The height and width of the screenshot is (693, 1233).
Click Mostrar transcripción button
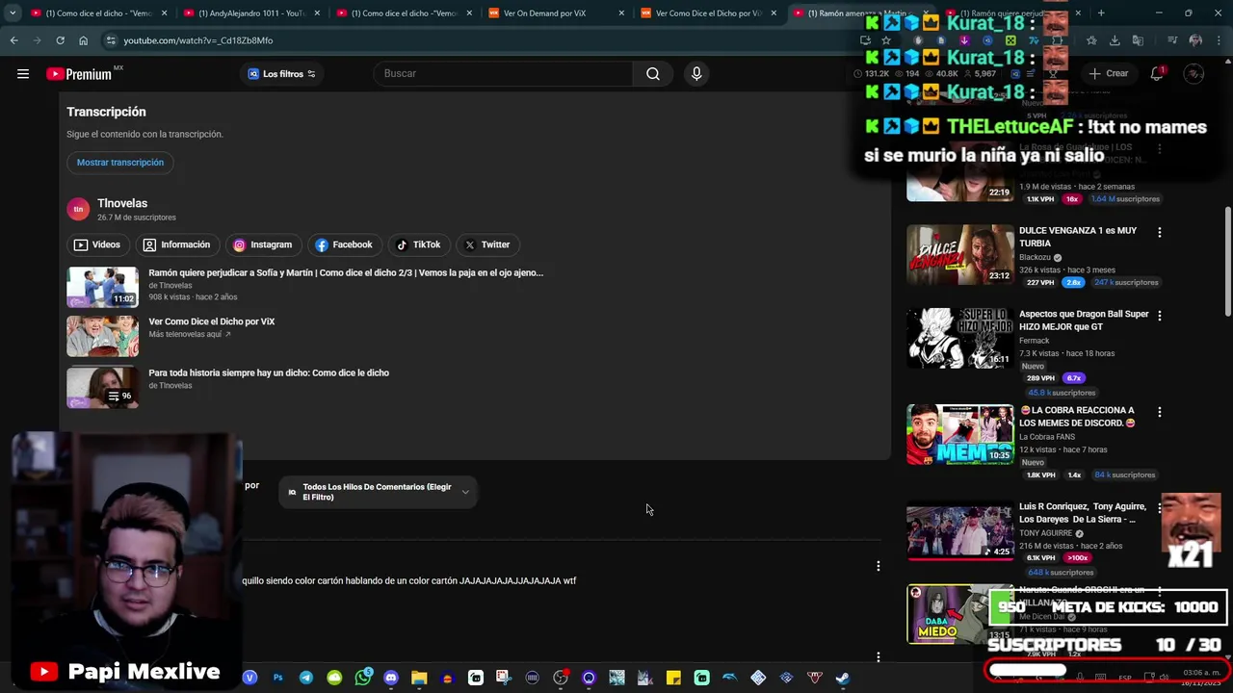click(120, 163)
